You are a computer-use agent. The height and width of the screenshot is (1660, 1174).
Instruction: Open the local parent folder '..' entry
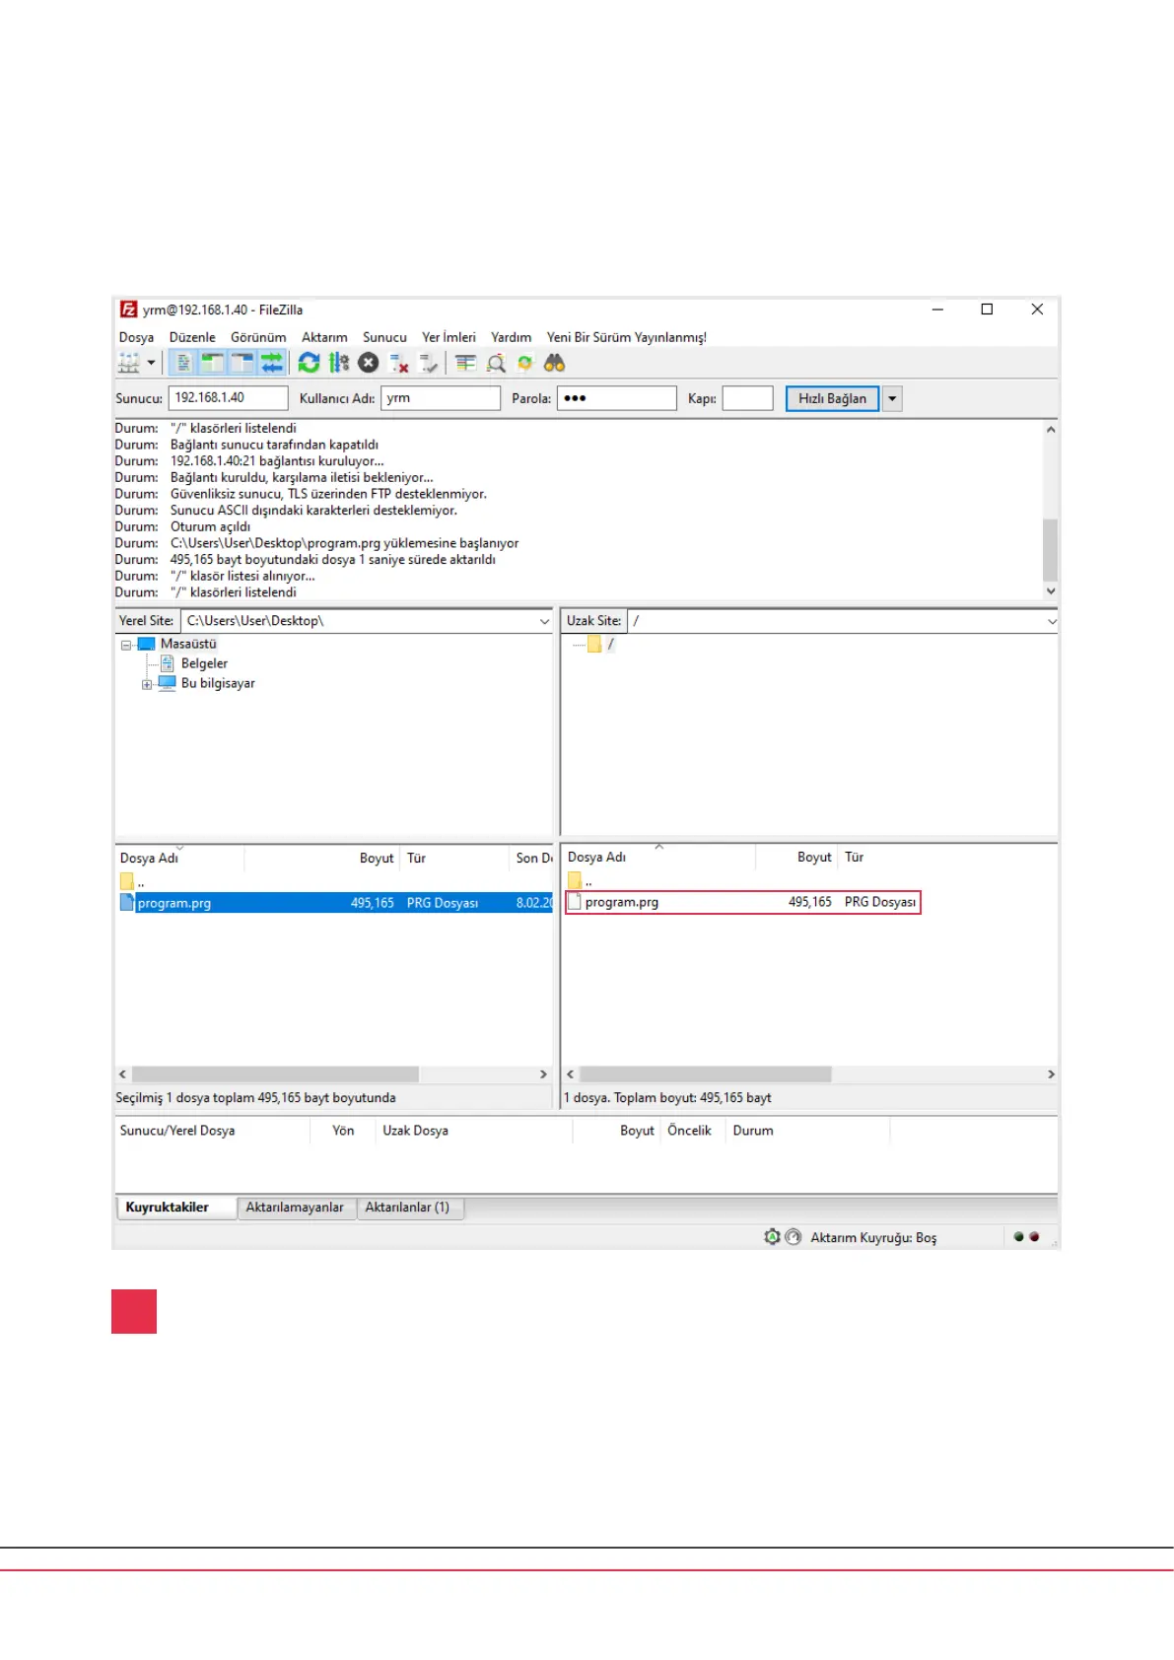coord(133,882)
